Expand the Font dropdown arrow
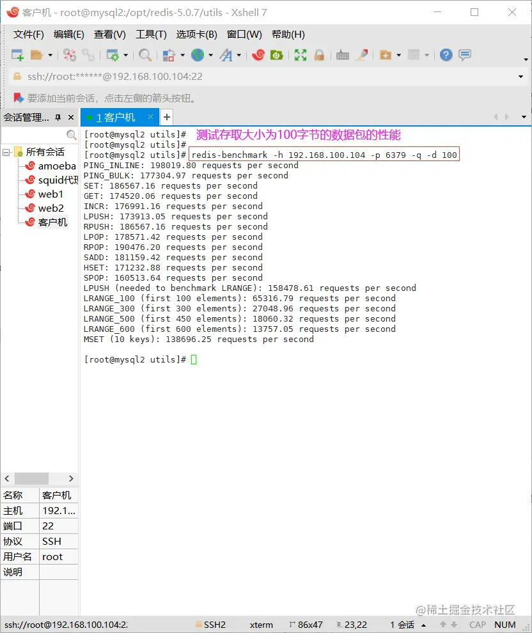 click(239, 55)
